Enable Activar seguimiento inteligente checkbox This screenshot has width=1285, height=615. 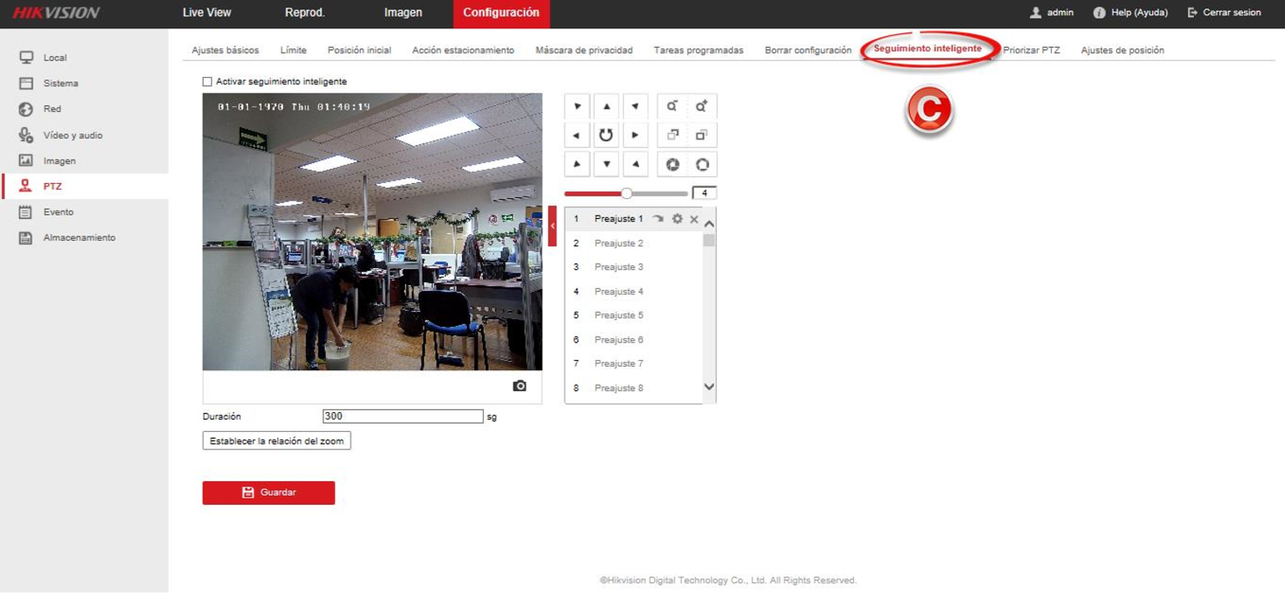click(207, 82)
